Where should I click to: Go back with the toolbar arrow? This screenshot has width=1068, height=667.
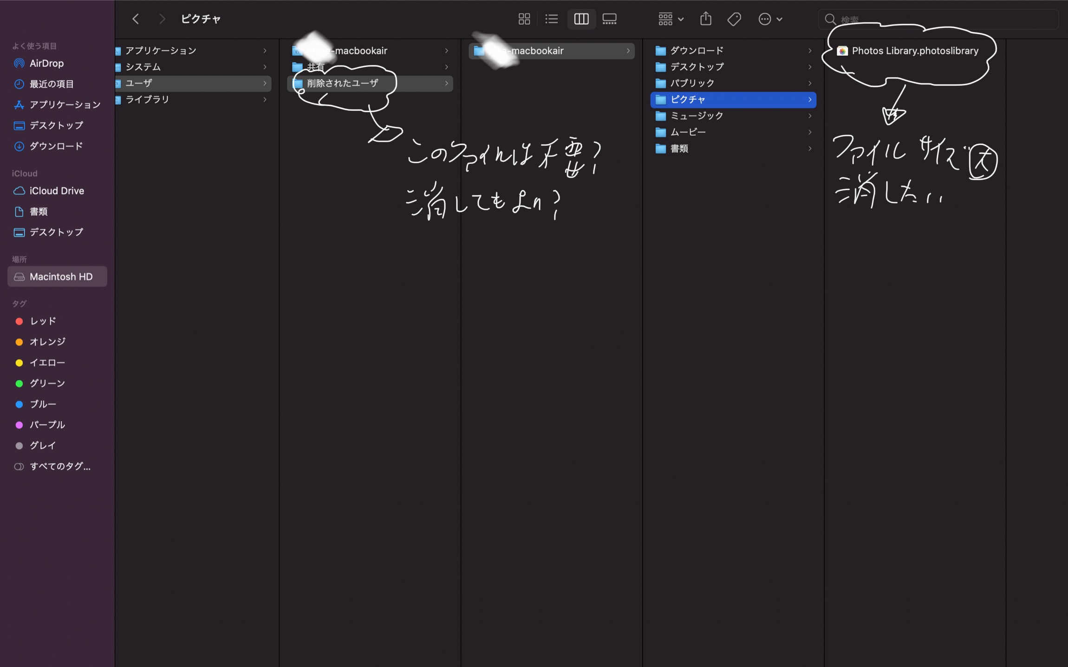[136, 19]
